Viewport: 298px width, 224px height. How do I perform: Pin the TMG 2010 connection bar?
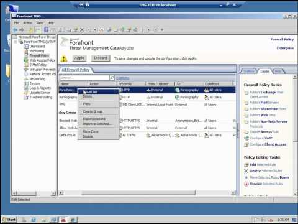click(82, 4)
